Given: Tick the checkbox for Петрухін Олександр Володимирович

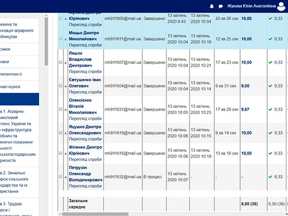Looking at the screenshot, I should click(x=60, y=176).
